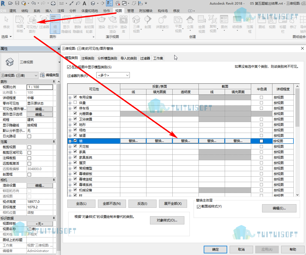
Task: Click 剖面 ribbon tool
Action: [148, 22]
